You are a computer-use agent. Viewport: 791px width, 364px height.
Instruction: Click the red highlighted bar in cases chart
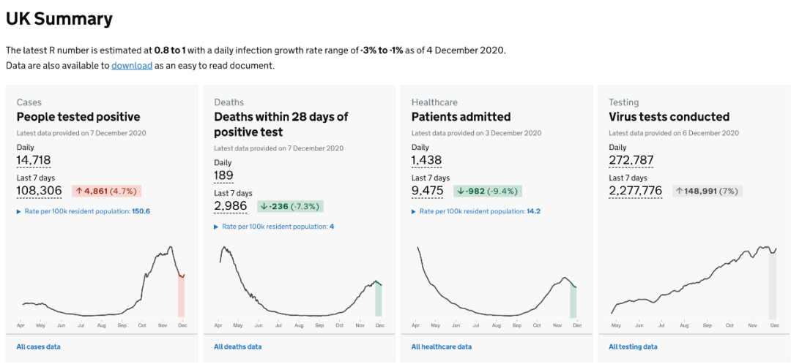click(x=181, y=296)
